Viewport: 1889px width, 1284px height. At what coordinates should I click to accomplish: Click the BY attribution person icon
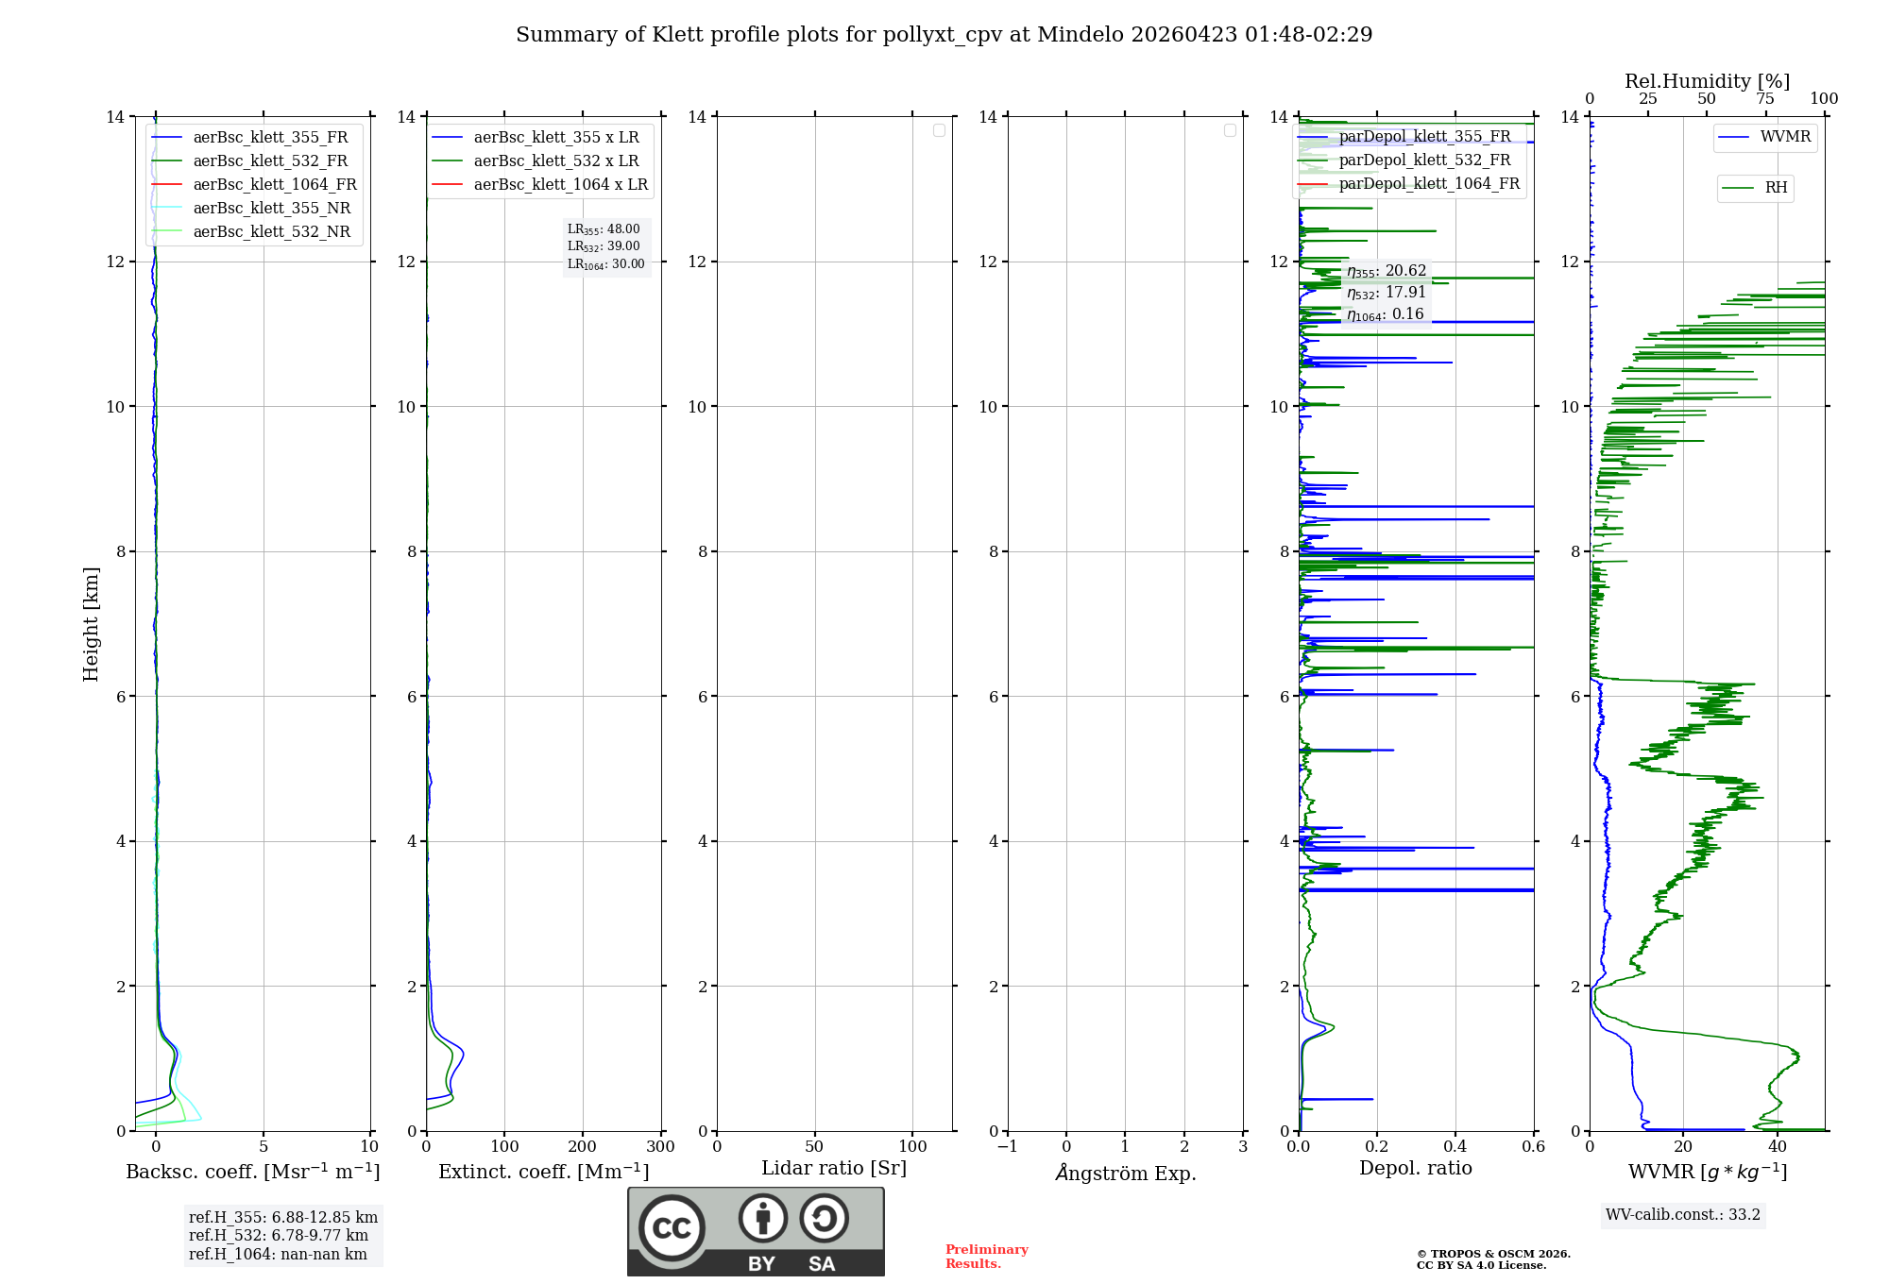(762, 1218)
